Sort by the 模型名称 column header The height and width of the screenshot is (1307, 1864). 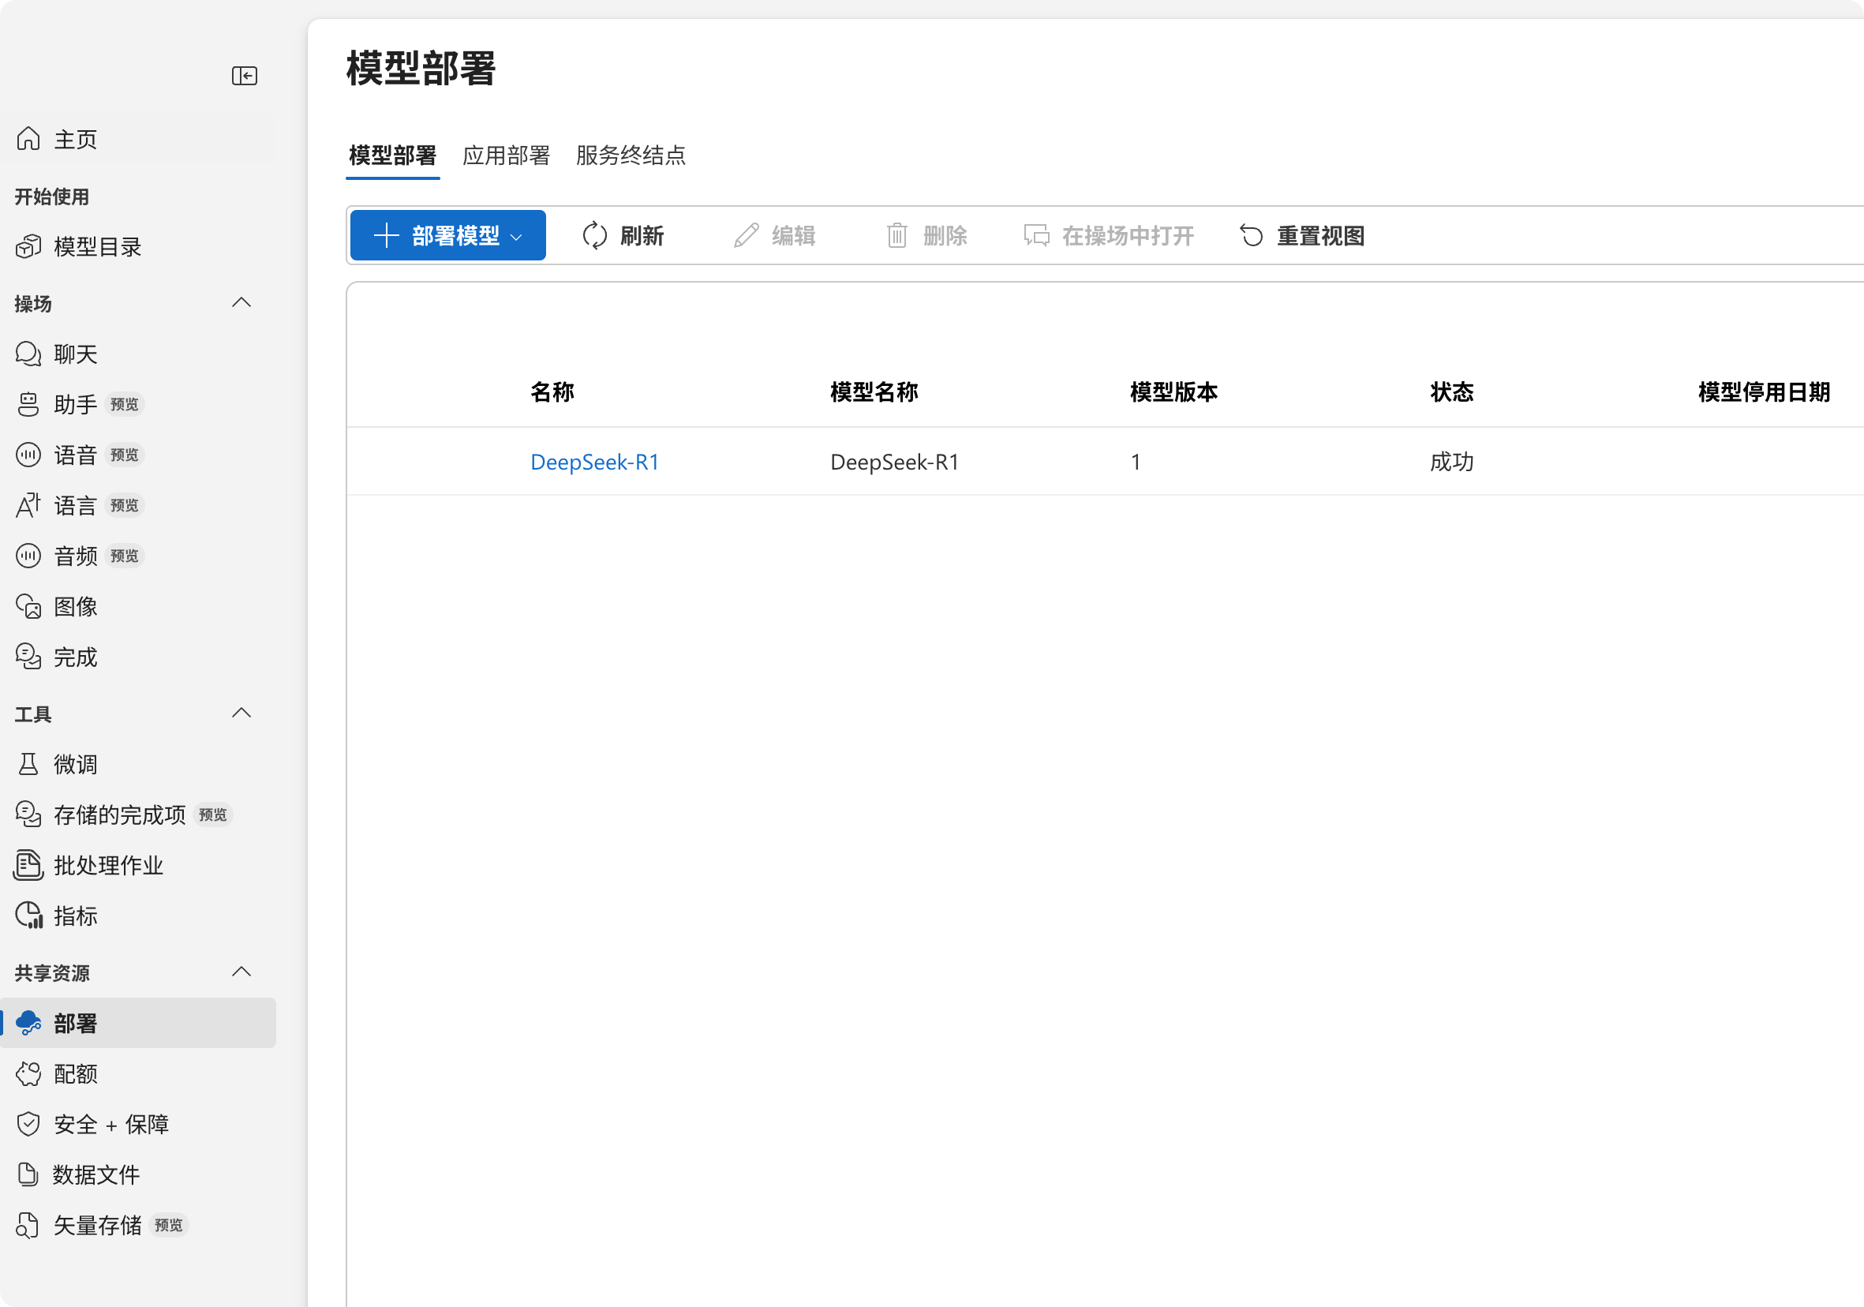pyautogui.click(x=874, y=392)
